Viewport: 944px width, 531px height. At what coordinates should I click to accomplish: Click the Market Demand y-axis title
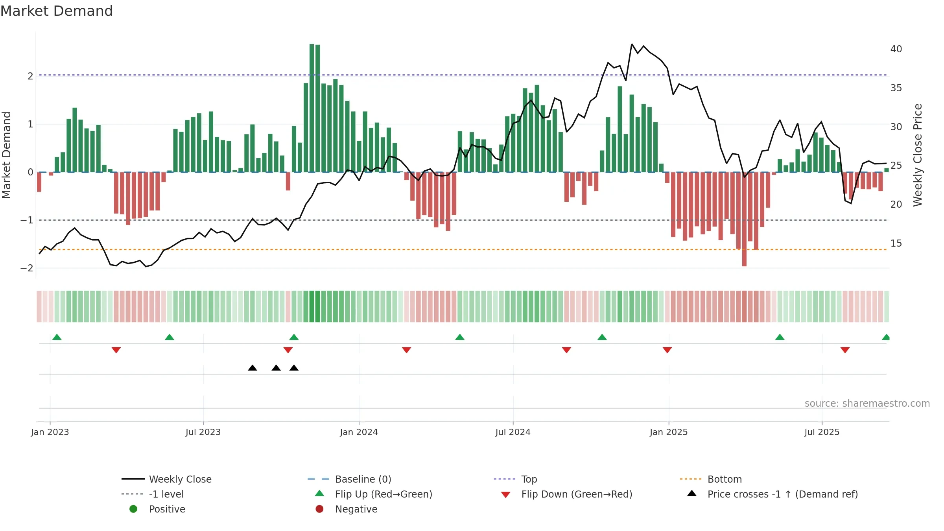coord(6,155)
